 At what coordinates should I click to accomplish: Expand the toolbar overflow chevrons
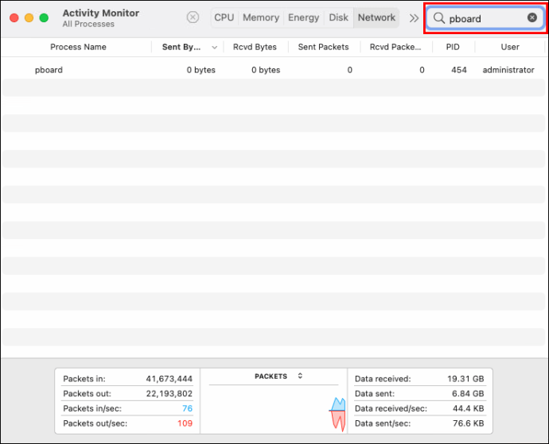tap(414, 17)
